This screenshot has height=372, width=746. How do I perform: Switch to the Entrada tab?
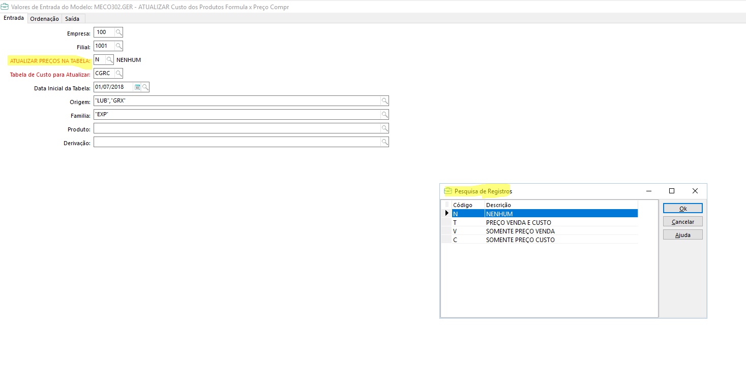pos(14,18)
